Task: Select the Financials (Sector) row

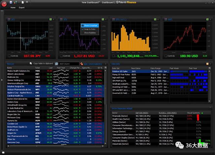Action: (x=161, y=116)
